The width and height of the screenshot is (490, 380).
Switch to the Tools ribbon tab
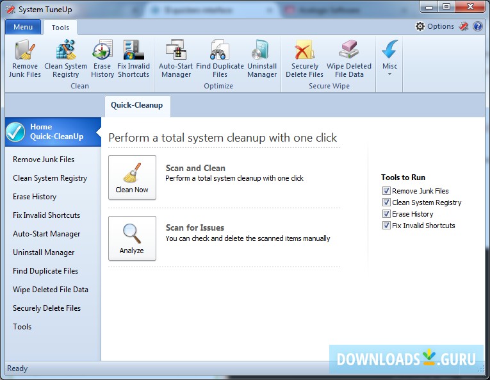[x=60, y=28]
